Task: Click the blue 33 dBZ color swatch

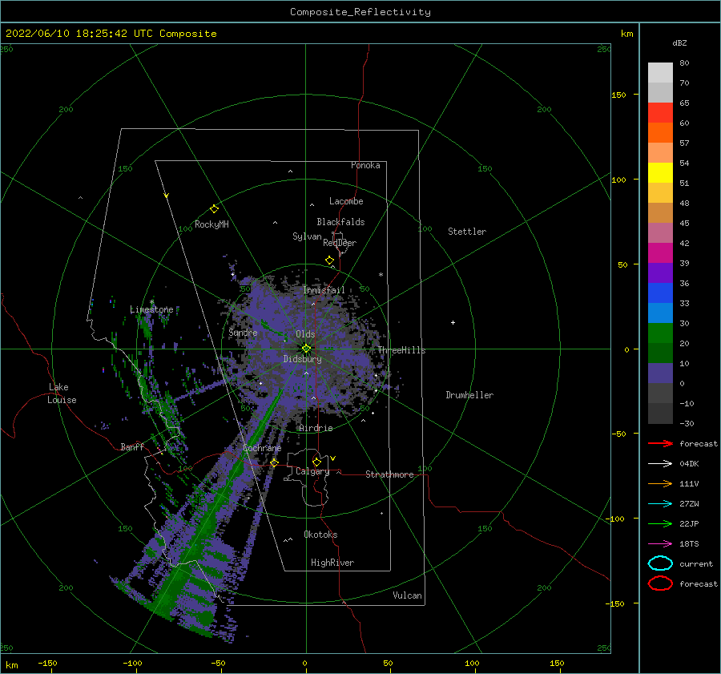Action: (x=660, y=293)
